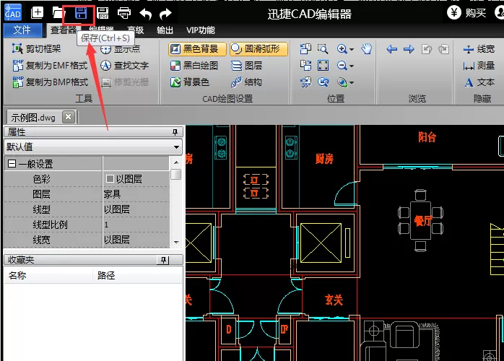Click the properties scrollbar down arrow
504x361 pixels.
pos(176,242)
